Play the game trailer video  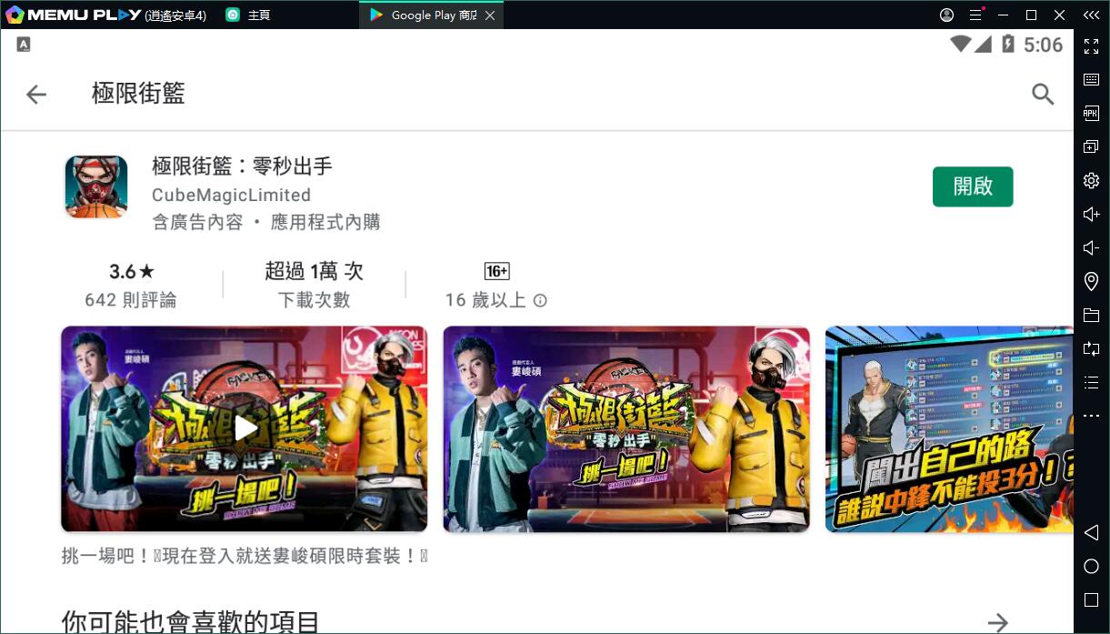click(244, 428)
